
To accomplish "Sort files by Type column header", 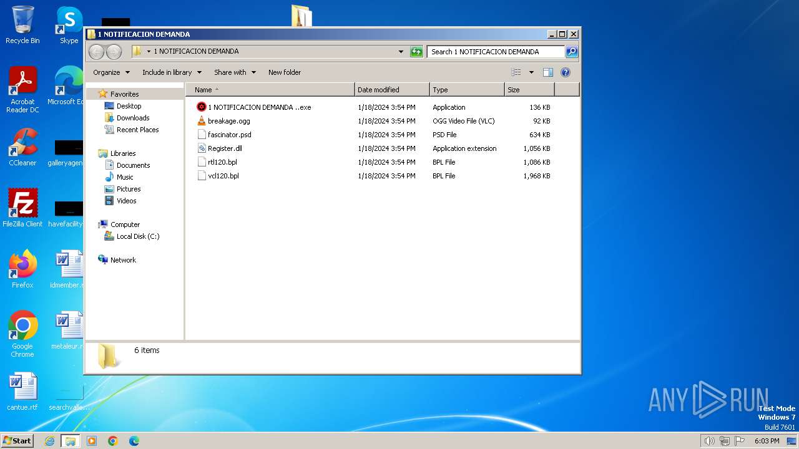I will (x=467, y=90).
